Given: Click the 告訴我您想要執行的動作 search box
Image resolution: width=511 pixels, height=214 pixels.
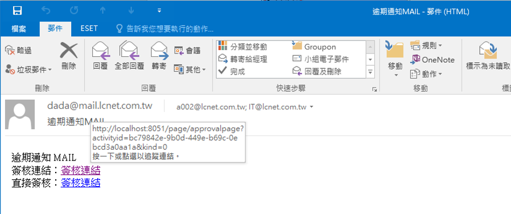Looking at the screenshot, I should (x=165, y=29).
